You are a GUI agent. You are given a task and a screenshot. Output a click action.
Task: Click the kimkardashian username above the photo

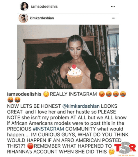pyautogui.click(x=42, y=18)
